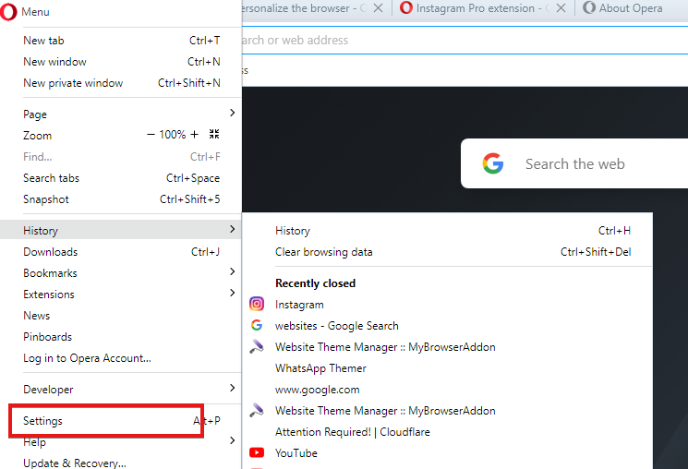This screenshot has height=469, width=688.
Task: Reopen Attention Required! | Cloudflare page
Action: [448, 432]
